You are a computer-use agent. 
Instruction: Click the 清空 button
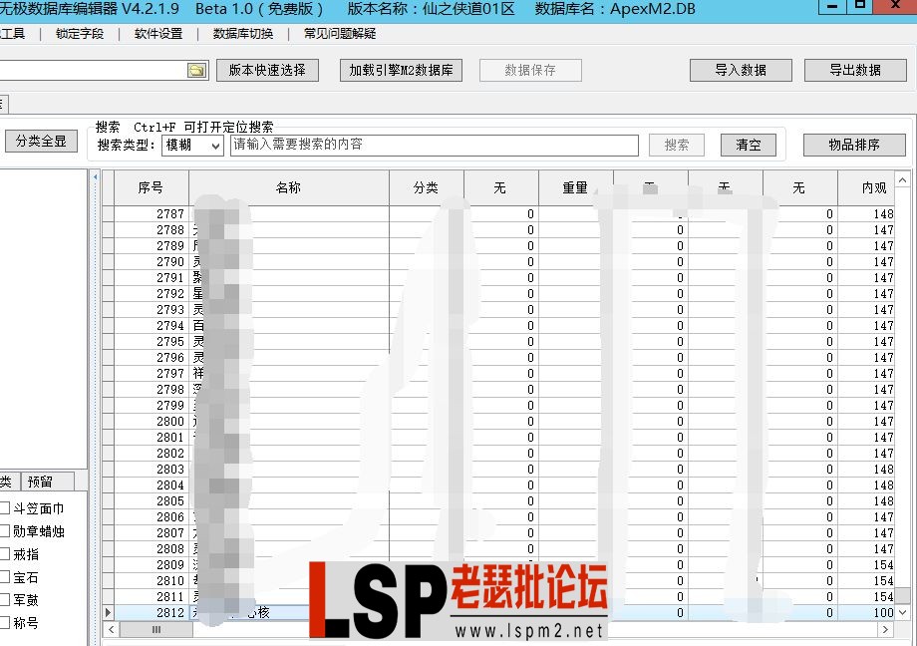pyautogui.click(x=749, y=146)
